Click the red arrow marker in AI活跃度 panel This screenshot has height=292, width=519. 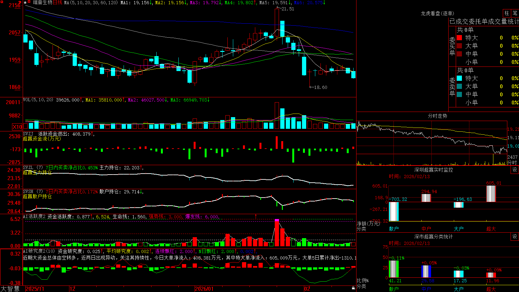(x=256, y=216)
